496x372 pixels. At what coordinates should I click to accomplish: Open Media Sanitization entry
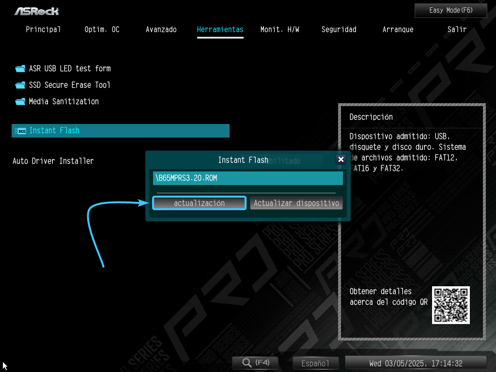pos(64,102)
